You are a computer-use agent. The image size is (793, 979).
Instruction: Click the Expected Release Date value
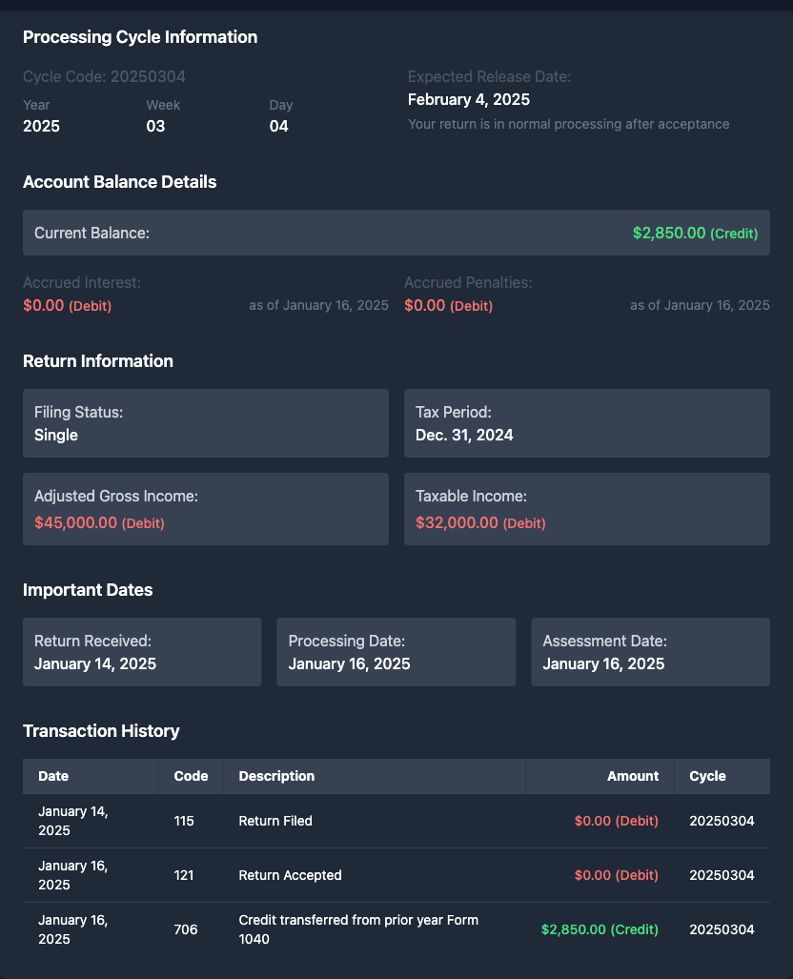tap(469, 99)
